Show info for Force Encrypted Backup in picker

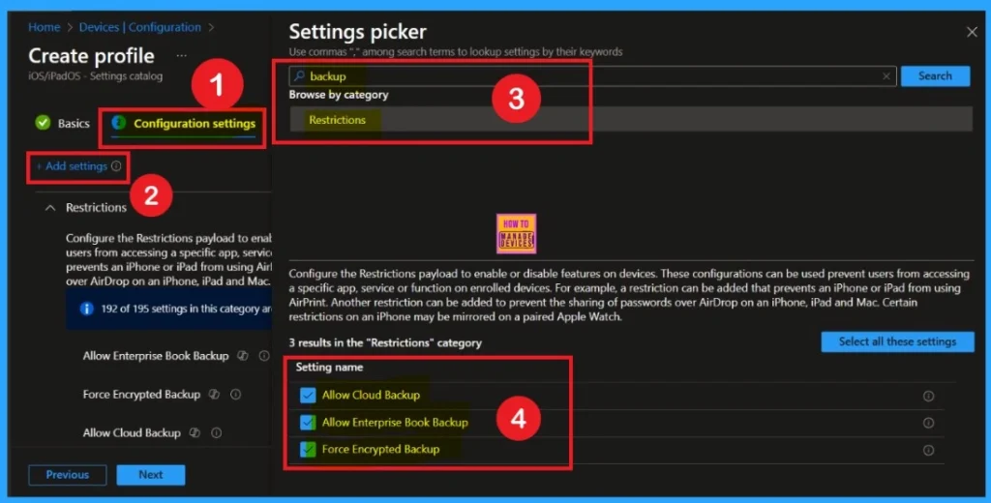tap(928, 450)
